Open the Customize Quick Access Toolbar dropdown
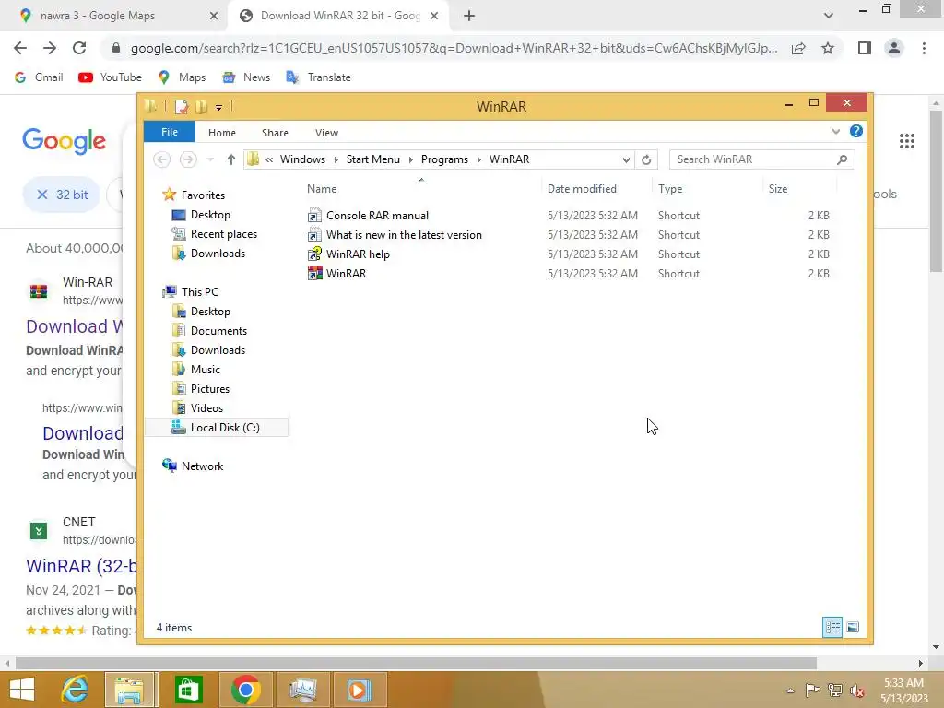This screenshot has width=944, height=708. pyautogui.click(x=219, y=107)
